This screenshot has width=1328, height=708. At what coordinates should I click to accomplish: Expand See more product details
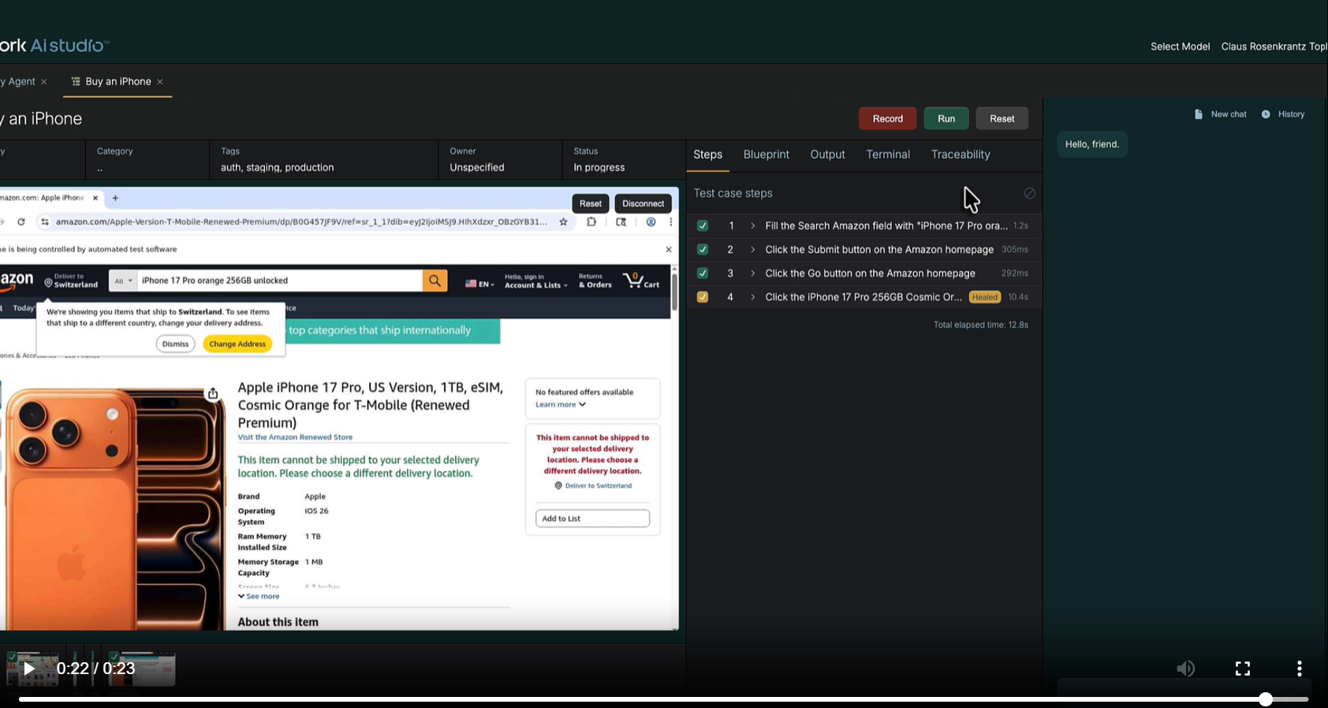[259, 597]
